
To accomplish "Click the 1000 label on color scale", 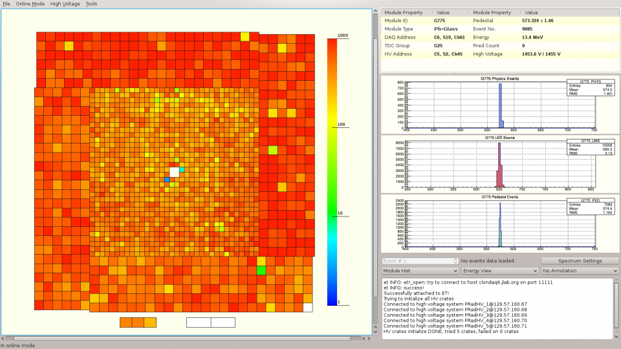I will coord(343,35).
